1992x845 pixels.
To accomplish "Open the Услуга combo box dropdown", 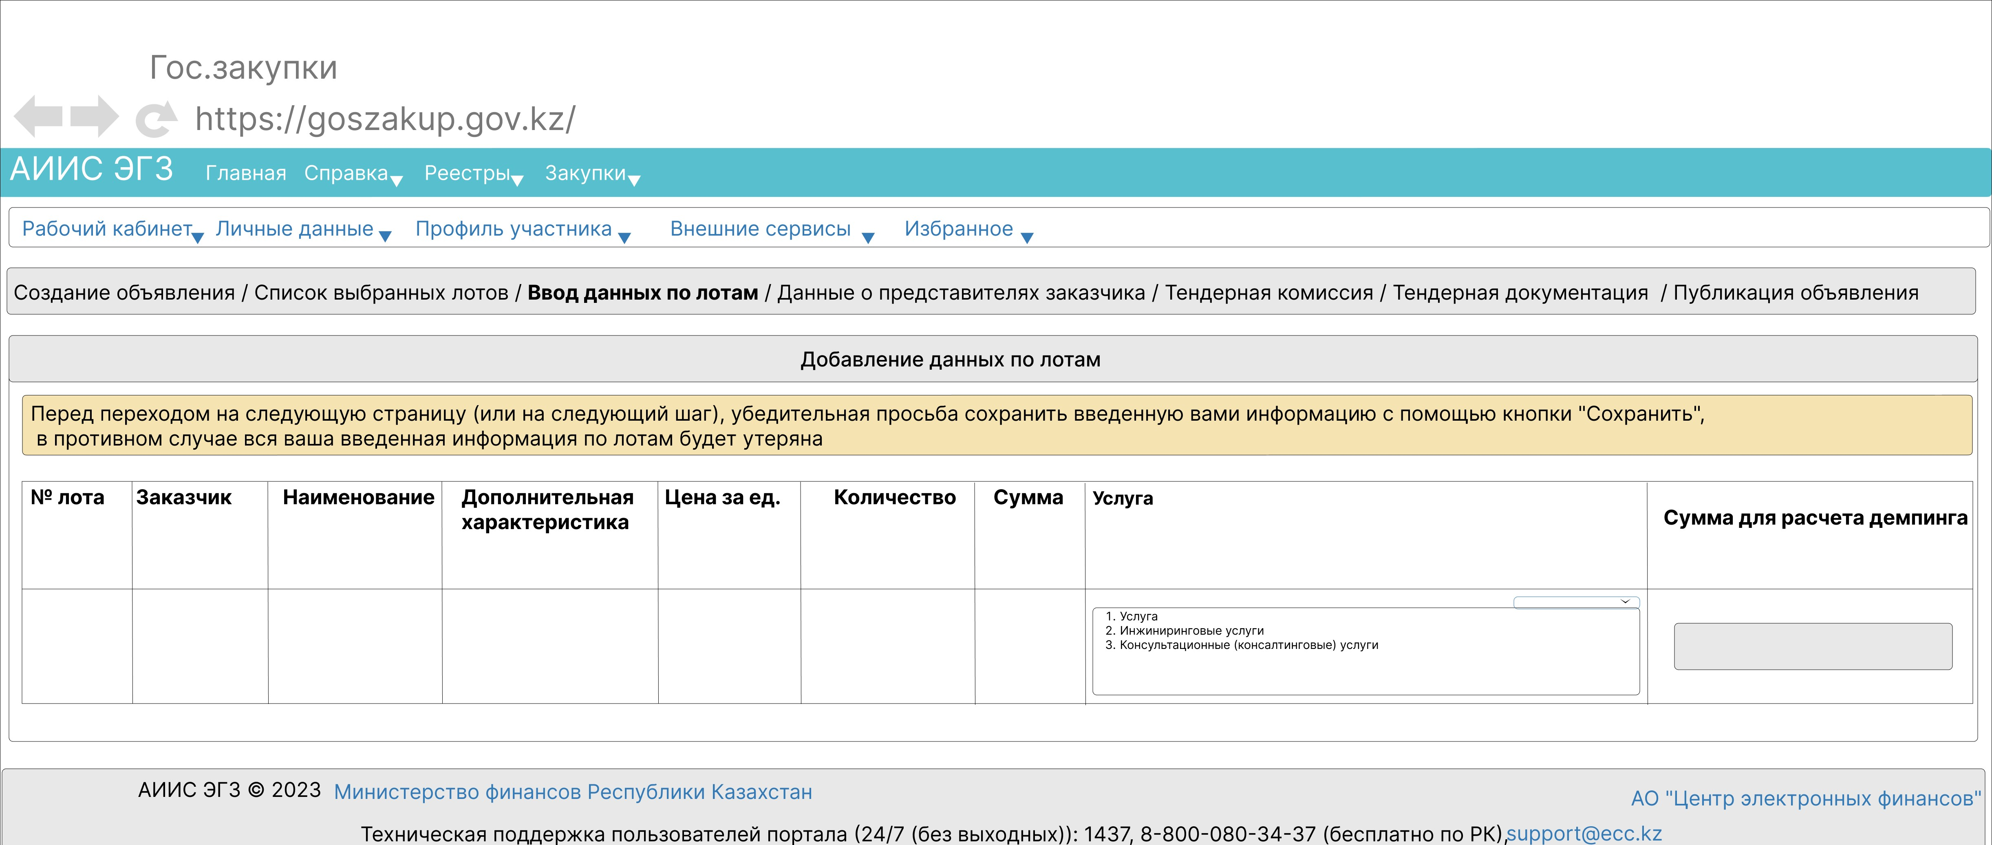I will click(1576, 602).
